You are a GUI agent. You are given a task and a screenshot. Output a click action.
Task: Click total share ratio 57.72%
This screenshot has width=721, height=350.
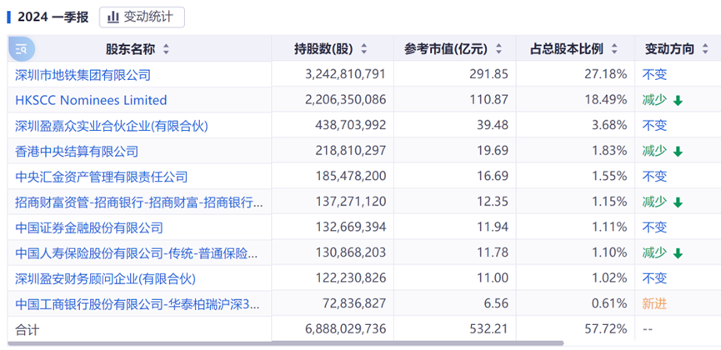[x=606, y=329]
